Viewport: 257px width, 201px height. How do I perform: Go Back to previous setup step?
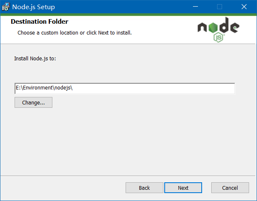[144, 188]
